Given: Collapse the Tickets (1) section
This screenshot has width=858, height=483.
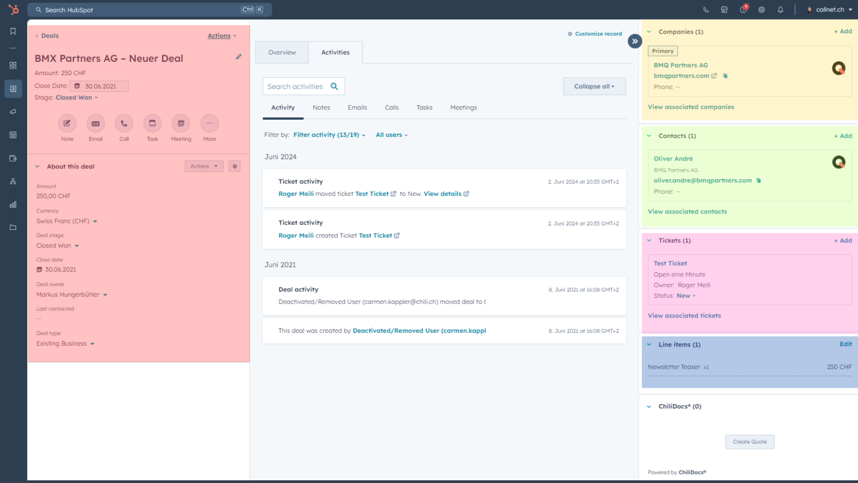Looking at the screenshot, I should pyautogui.click(x=649, y=241).
